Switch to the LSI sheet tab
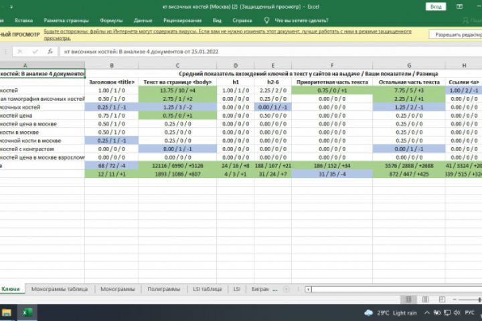 point(237,289)
